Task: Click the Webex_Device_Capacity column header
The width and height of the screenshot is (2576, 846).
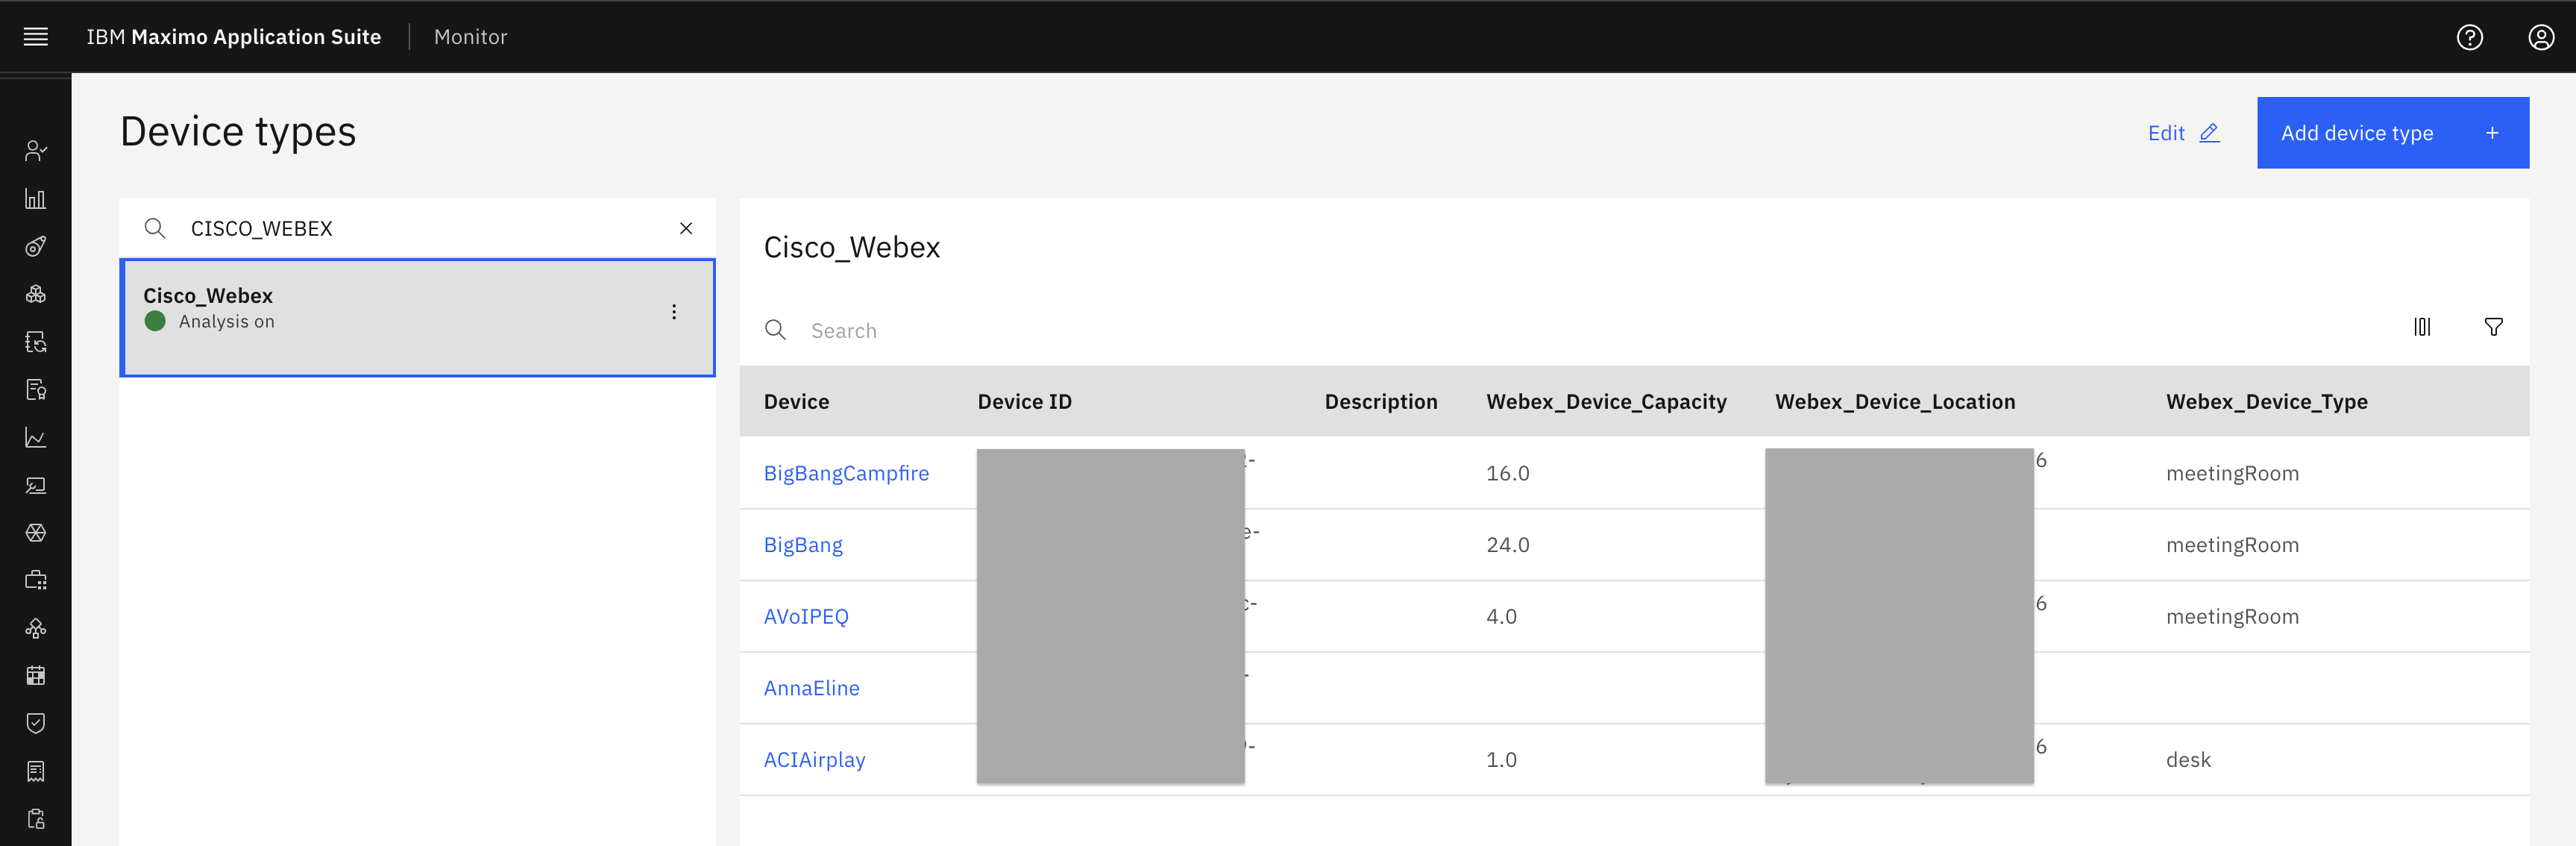Action: coord(1606,402)
